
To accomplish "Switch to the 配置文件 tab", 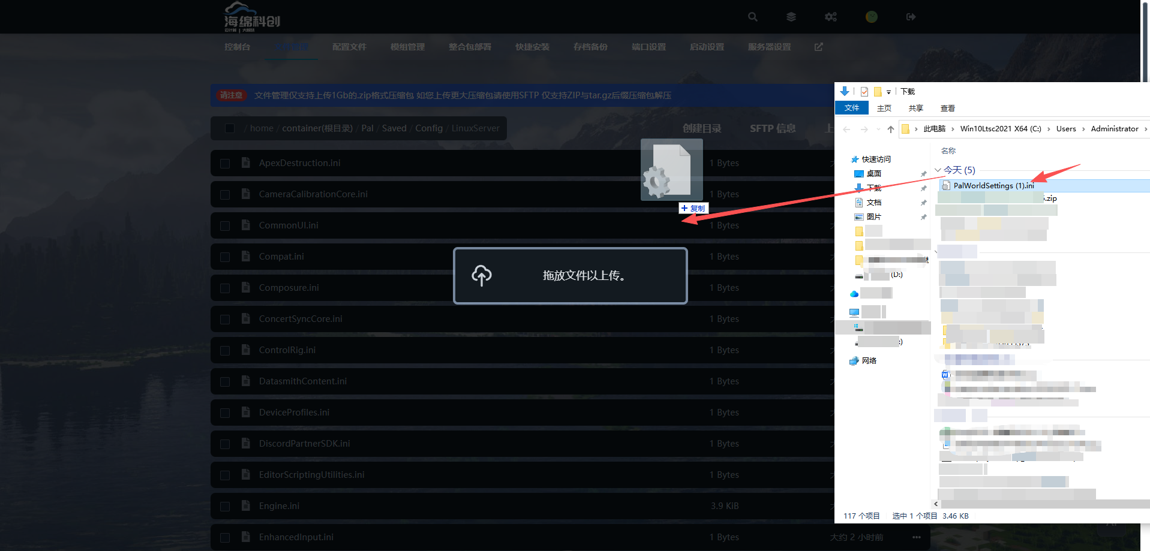I will pos(349,47).
